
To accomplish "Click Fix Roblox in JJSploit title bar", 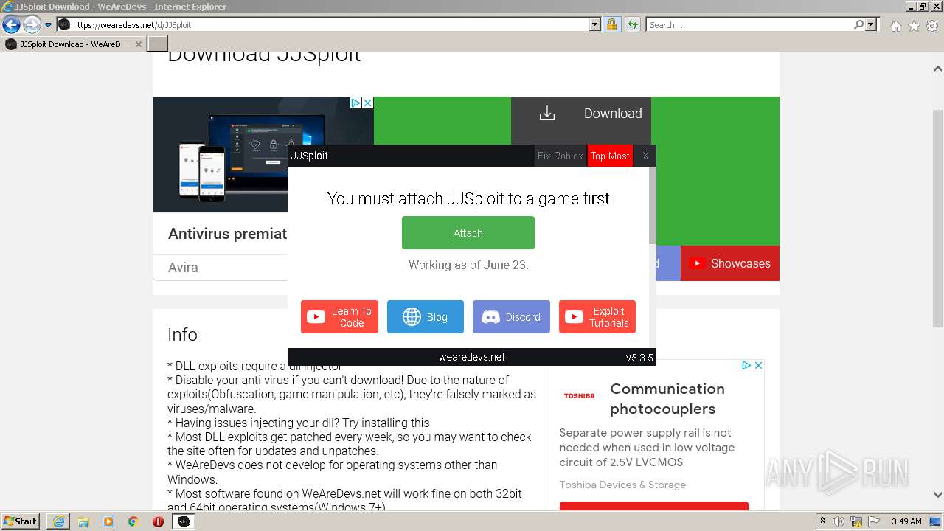I will [560, 156].
